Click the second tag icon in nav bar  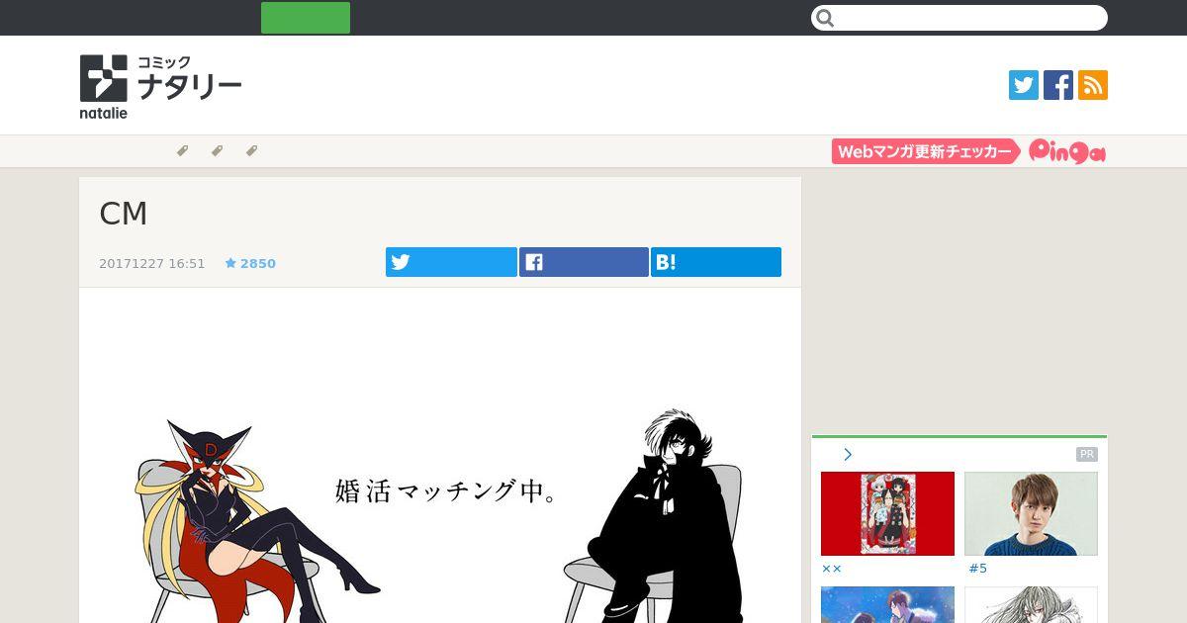[x=217, y=151]
